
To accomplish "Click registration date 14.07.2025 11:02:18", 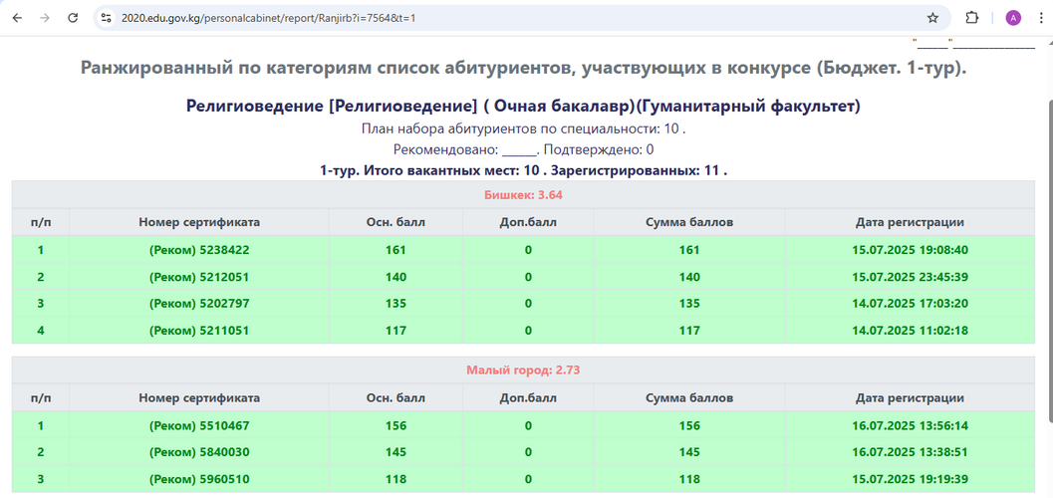I will point(910,330).
